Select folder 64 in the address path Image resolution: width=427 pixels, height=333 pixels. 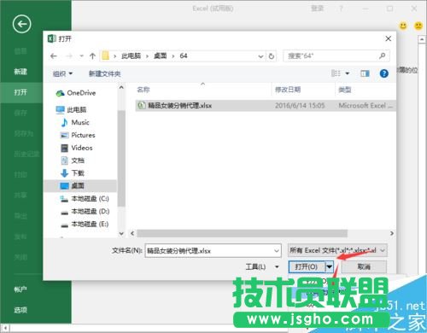[x=184, y=55]
